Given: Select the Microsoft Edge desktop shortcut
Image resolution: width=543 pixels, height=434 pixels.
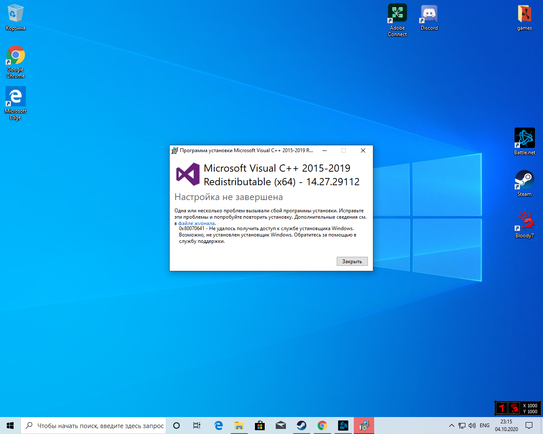Looking at the screenshot, I should coord(16,103).
